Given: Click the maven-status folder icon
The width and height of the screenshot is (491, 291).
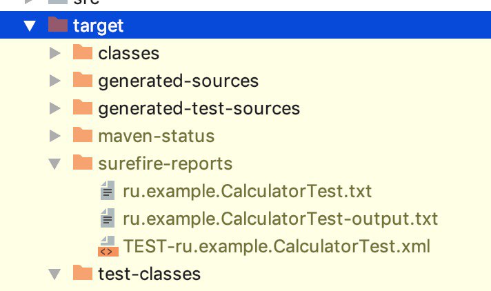Looking at the screenshot, I should [83, 134].
